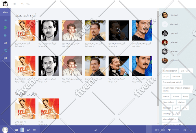Select the 'Party' tag

click(185, 96)
